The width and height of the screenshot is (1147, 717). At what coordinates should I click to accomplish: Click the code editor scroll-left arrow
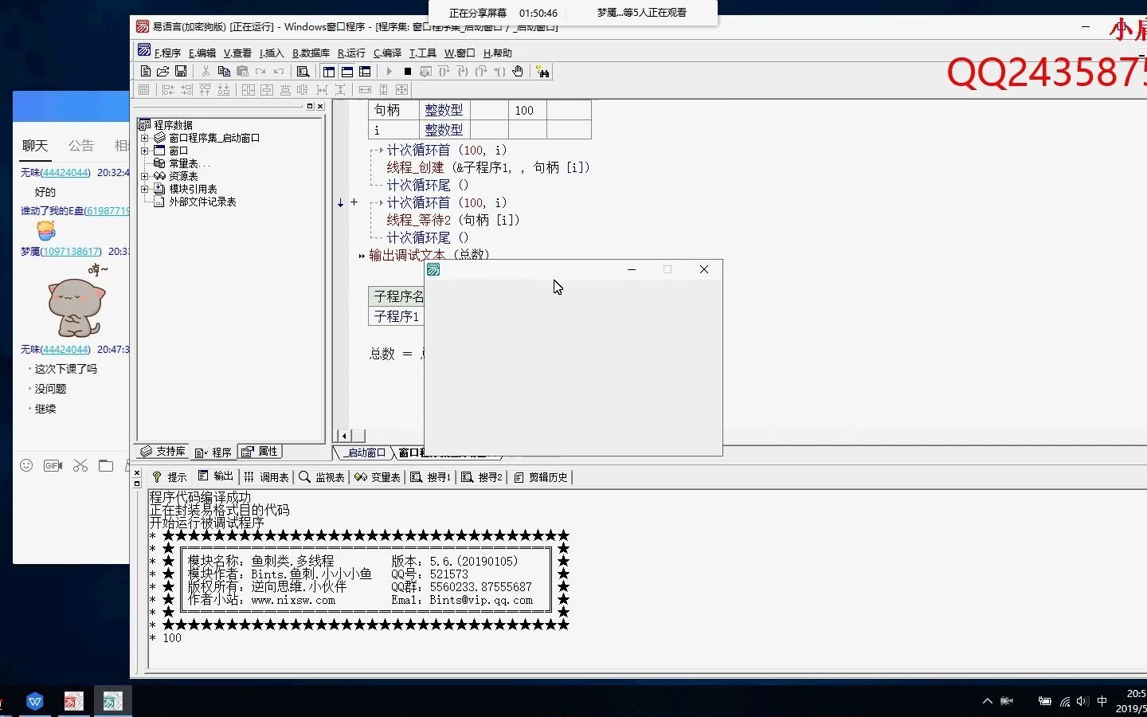(x=344, y=436)
